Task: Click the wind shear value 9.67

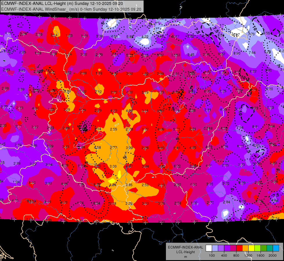Action: pos(239,109)
